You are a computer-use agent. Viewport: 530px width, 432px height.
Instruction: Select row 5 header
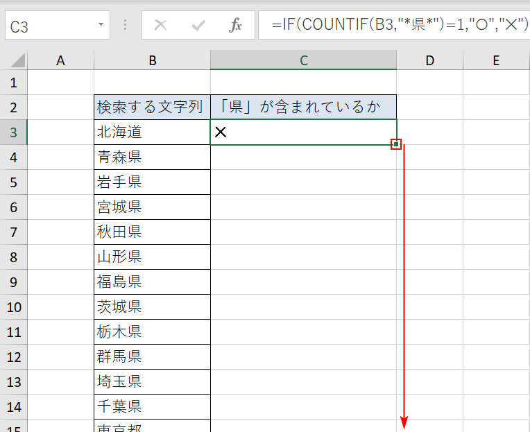(13, 182)
